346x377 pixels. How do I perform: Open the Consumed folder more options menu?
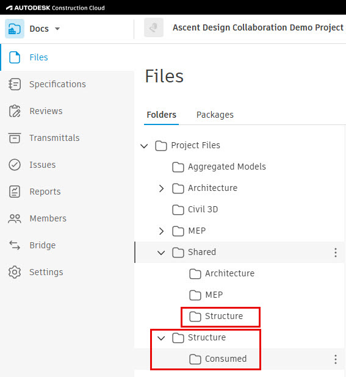[x=336, y=359]
